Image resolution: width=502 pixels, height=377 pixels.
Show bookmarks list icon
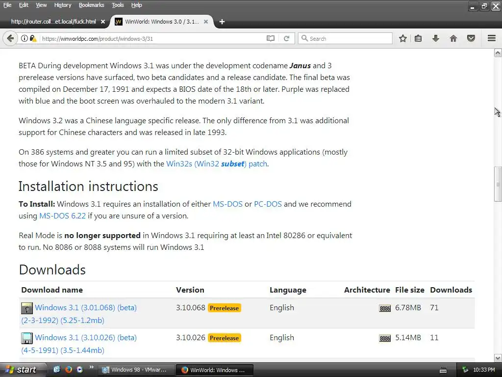click(418, 38)
